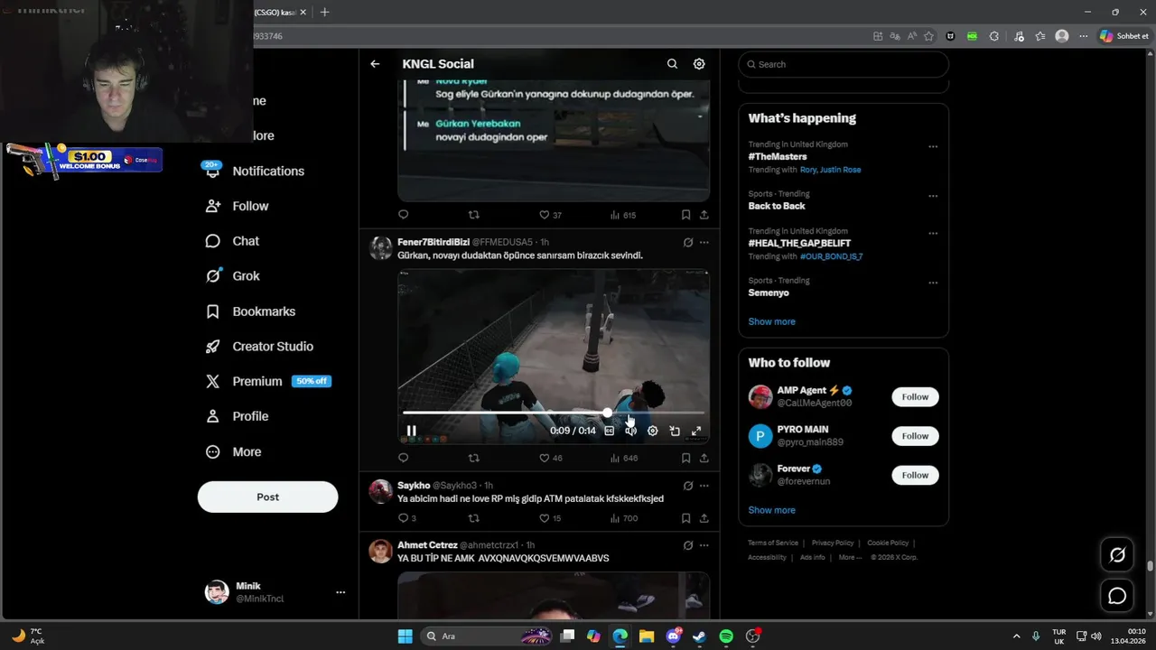Open the Windows Start menu
This screenshot has width=1156, height=650.
coord(406,636)
